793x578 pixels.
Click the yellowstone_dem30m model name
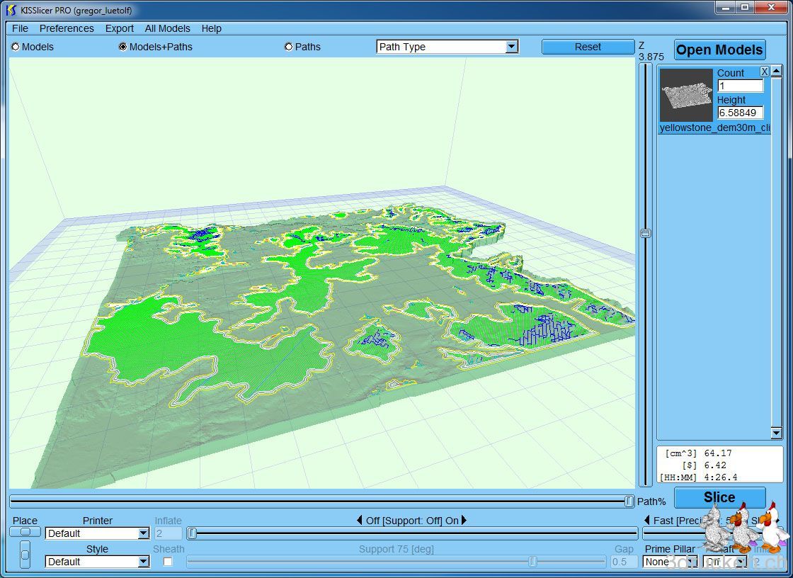(x=714, y=127)
